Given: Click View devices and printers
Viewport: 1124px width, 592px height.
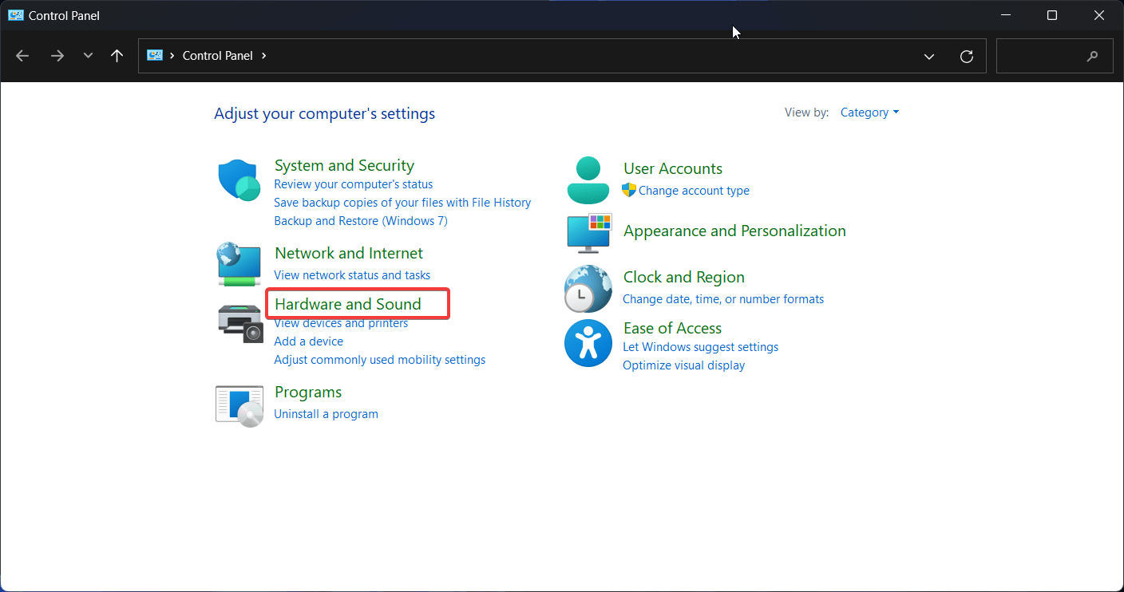Looking at the screenshot, I should 341,323.
